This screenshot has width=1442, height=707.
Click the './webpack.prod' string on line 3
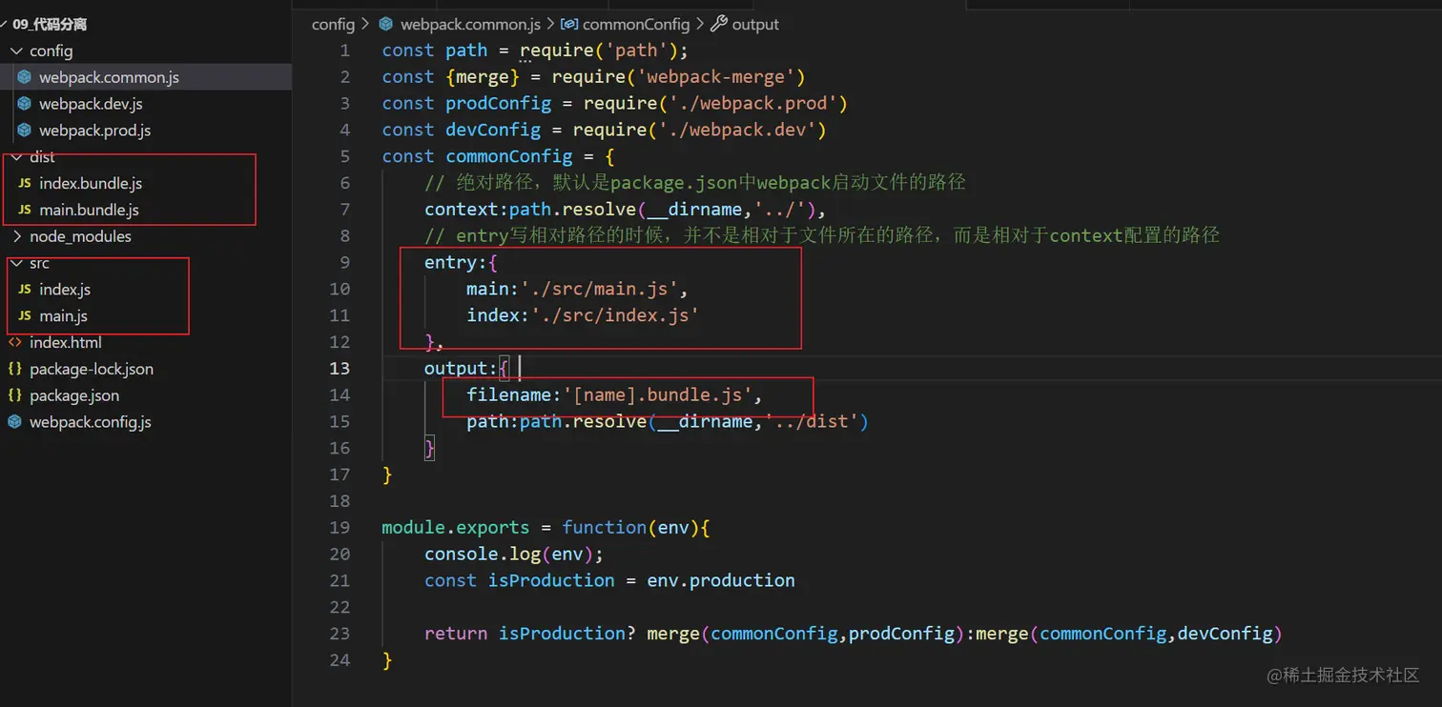(x=752, y=103)
